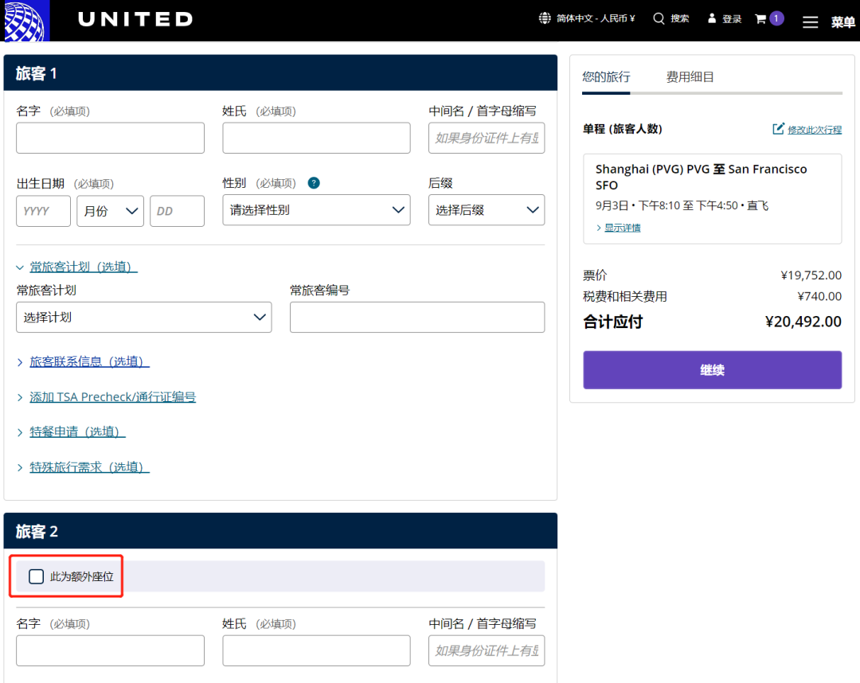
Task: Click the ¥20,492.00 total amount
Action: 803,322
